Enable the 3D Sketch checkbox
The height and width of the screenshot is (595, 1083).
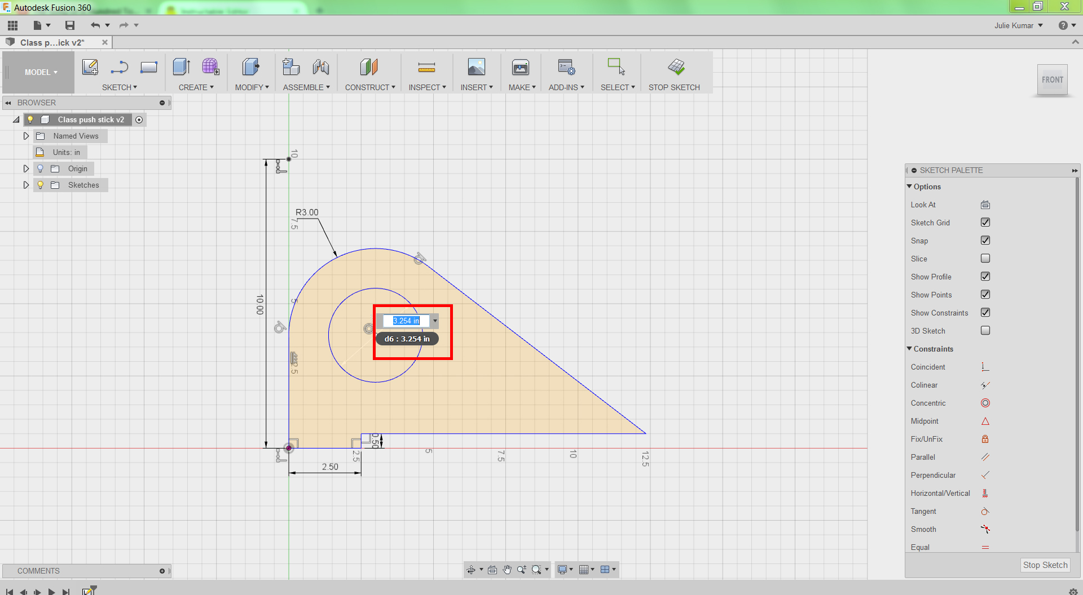click(x=985, y=331)
